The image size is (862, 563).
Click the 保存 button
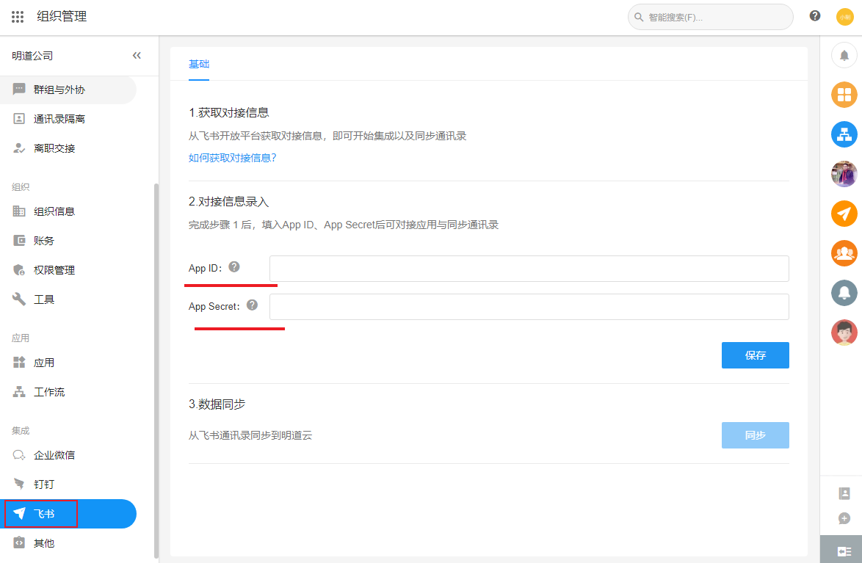(756, 355)
